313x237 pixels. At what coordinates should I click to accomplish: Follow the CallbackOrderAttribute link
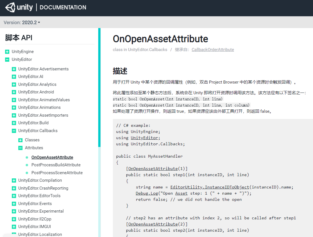[x=213, y=50]
